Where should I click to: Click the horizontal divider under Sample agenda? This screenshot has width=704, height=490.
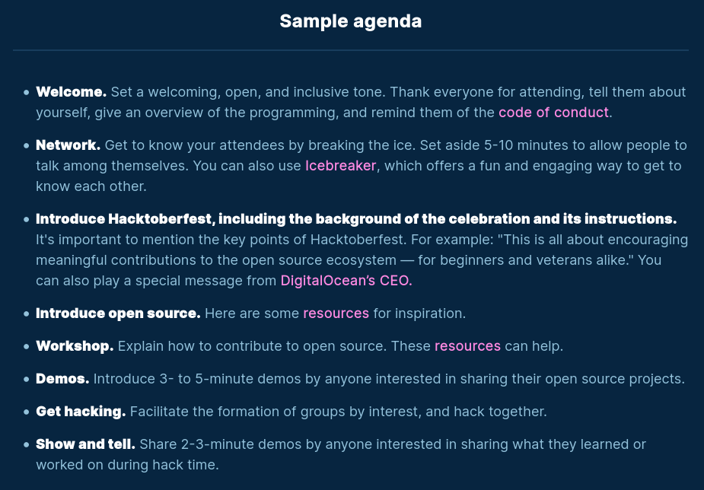[351, 49]
